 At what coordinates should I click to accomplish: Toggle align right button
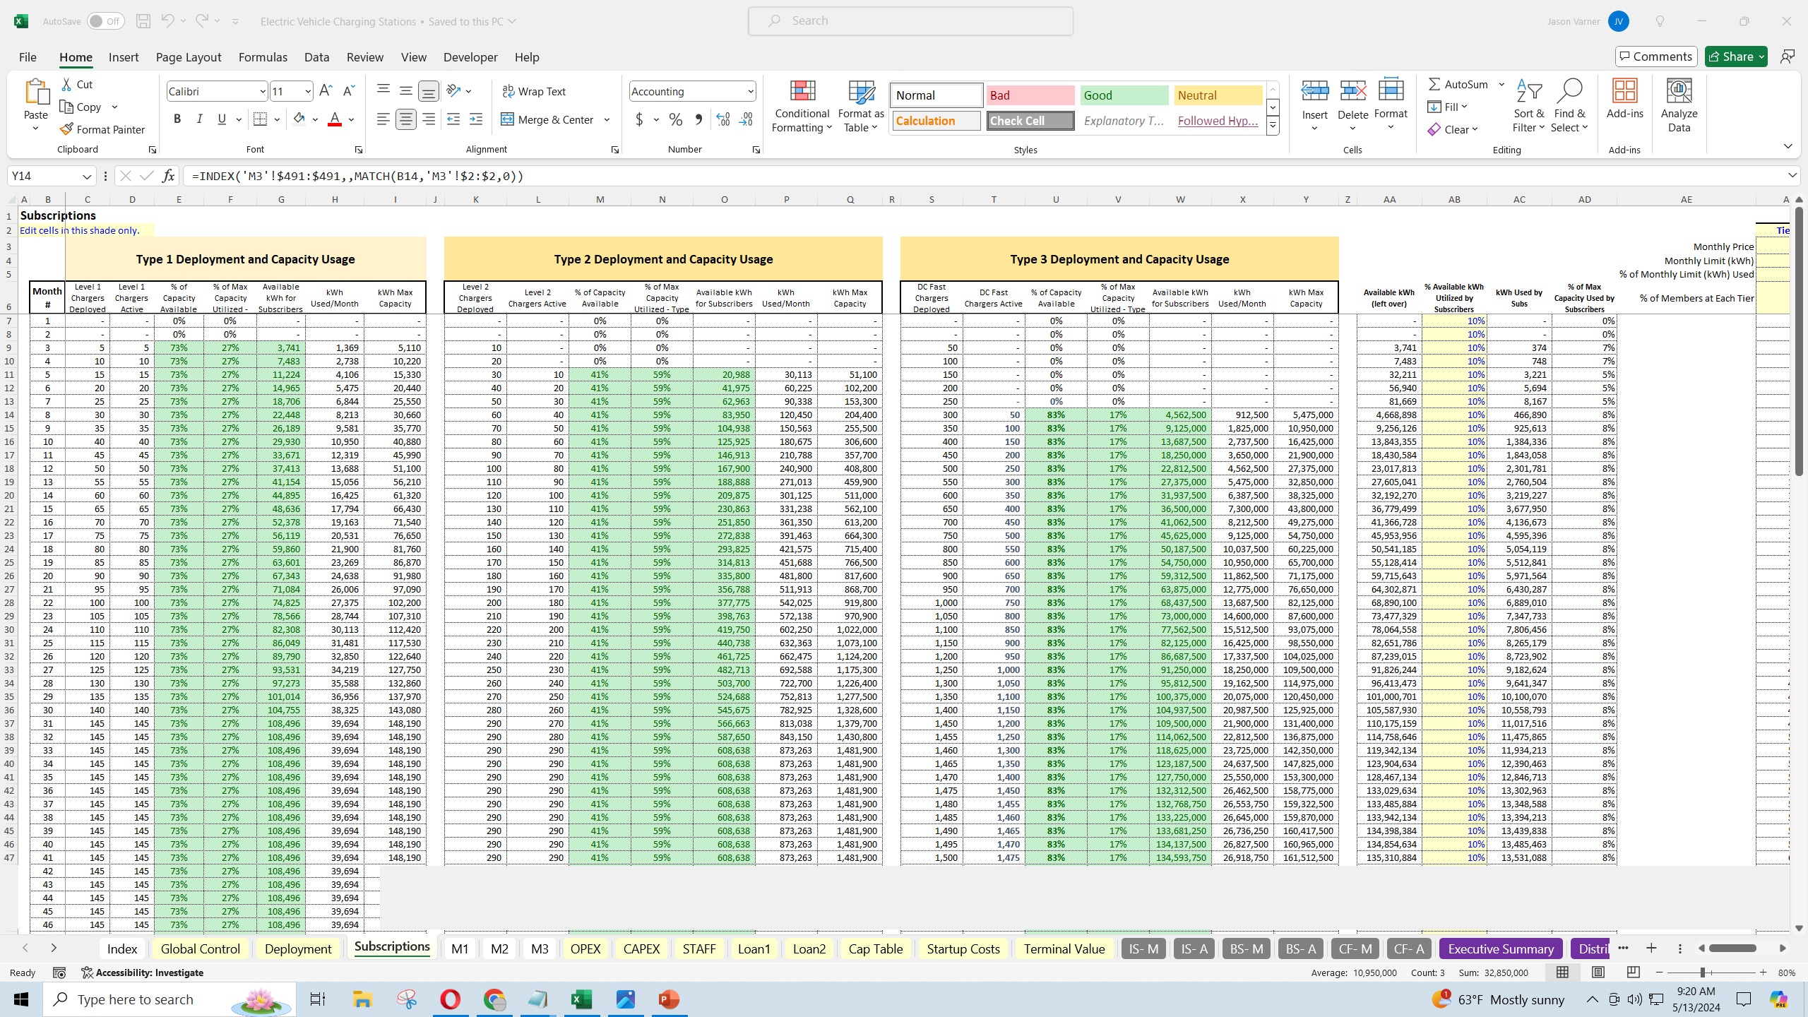429,119
